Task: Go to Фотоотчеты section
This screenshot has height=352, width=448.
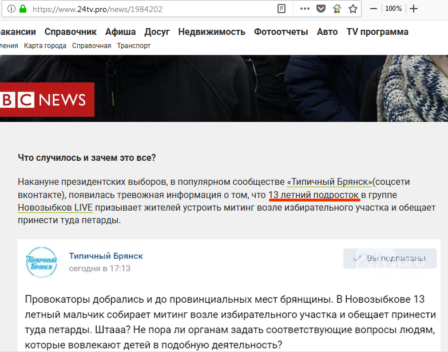Action: 281,31
